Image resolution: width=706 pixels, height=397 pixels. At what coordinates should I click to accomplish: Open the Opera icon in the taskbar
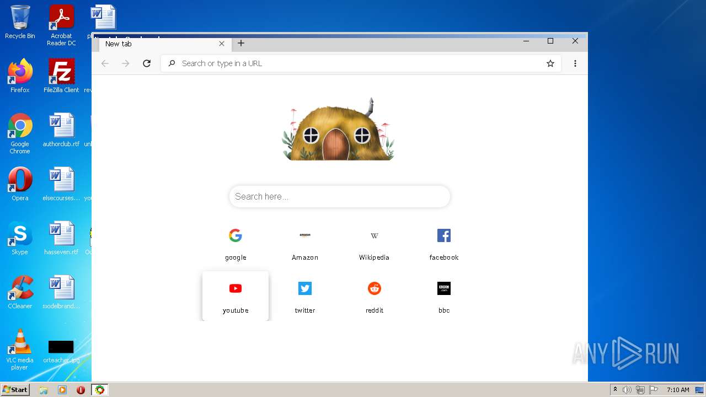(x=81, y=390)
